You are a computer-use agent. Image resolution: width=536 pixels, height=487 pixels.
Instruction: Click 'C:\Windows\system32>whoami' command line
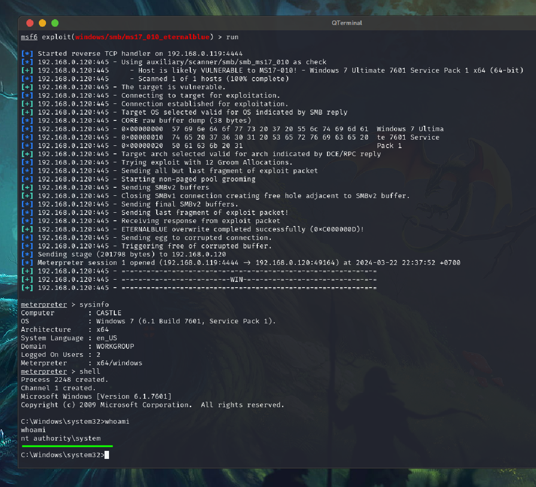tap(75, 421)
